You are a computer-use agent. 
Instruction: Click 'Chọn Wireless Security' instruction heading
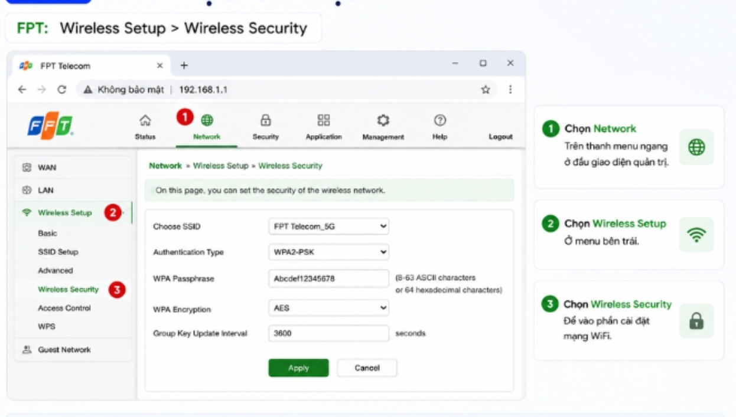[x=617, y=304]
